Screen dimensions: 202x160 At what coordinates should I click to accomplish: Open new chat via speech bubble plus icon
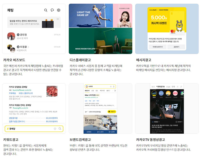[52, 10]
